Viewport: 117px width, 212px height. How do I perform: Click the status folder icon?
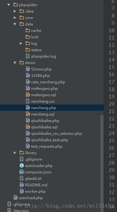(x=28, y=50)
